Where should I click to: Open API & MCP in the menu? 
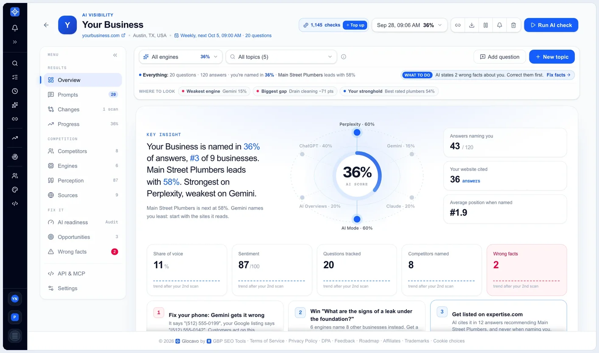point(83,274)
